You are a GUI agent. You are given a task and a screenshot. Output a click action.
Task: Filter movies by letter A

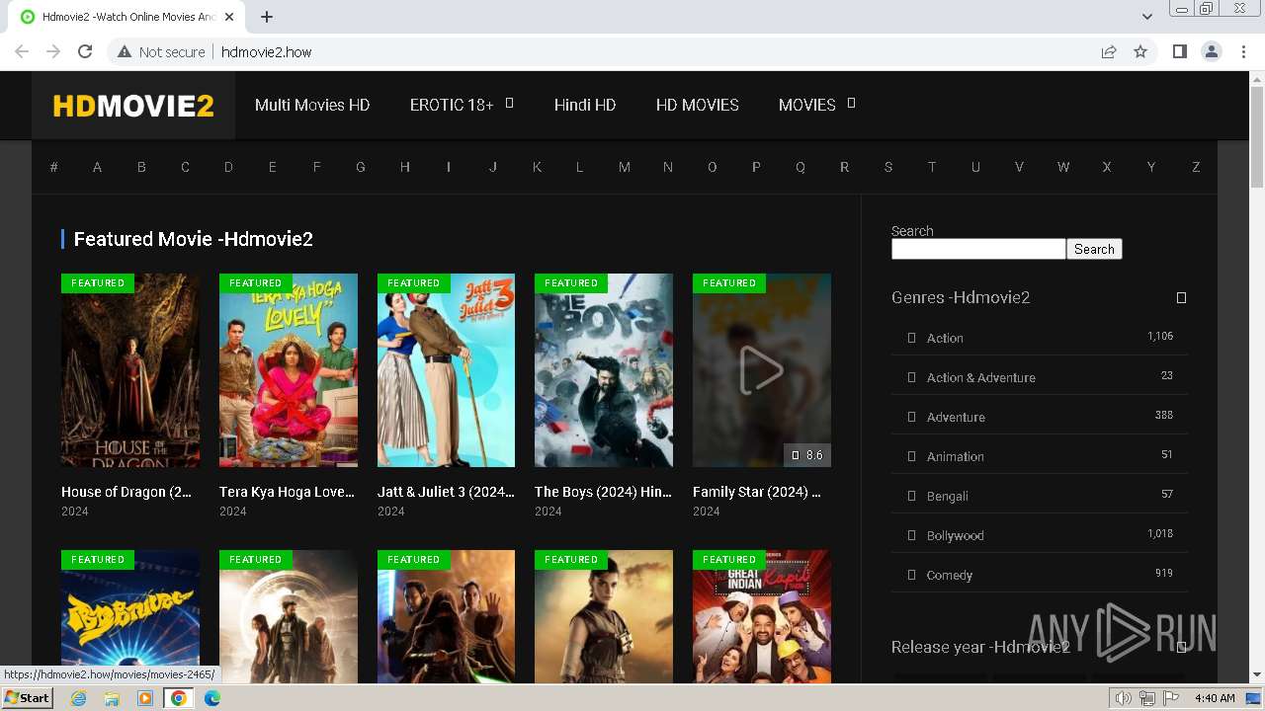tap(97, 167)
